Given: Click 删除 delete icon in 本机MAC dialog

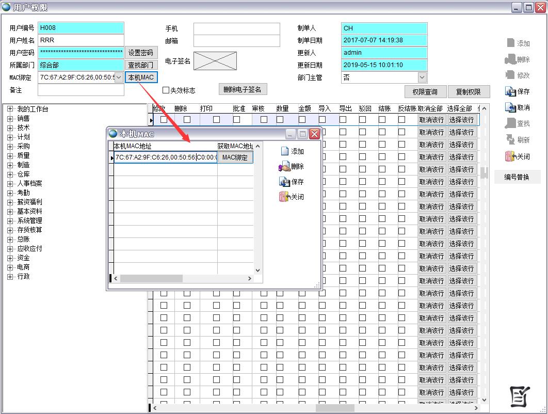Looking at the screenshot, I should coord(284,167).
